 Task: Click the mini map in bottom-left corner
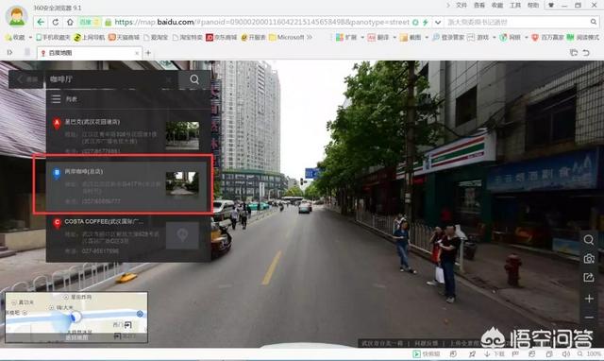[x=76, y=317]
